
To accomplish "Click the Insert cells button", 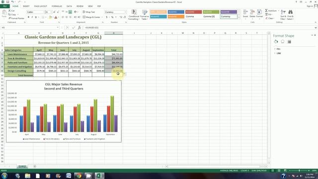I will tap(245, 14).
